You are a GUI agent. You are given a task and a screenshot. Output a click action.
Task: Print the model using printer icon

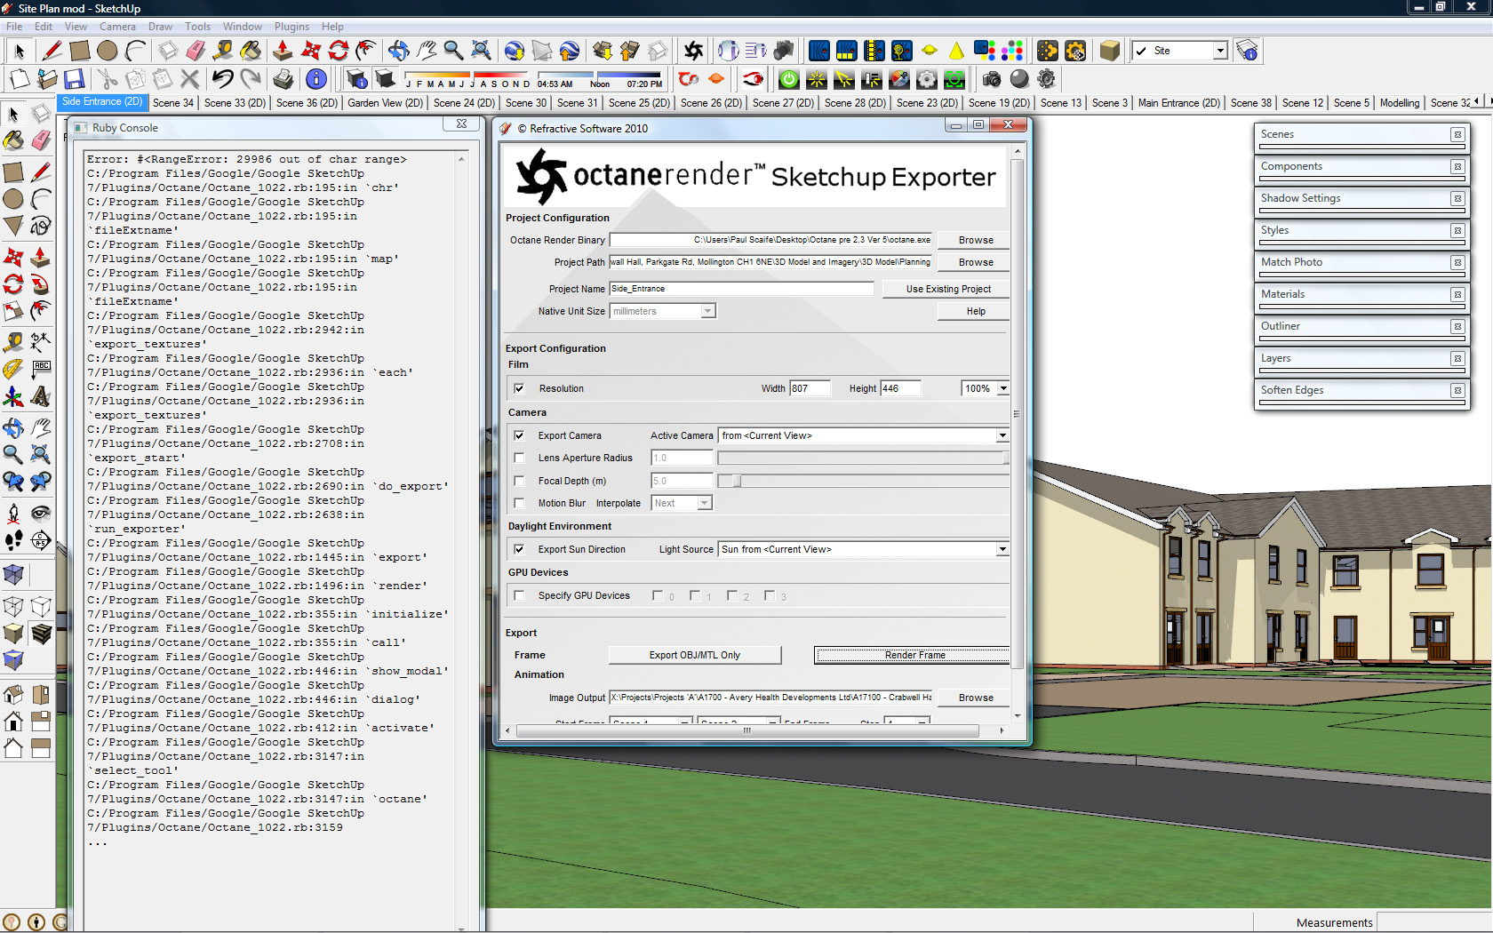click(283, 79)
